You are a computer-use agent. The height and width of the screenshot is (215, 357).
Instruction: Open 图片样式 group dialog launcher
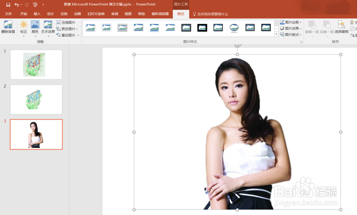(x=301, y=42)
